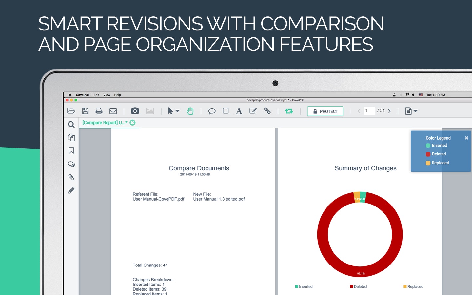The image size is (472, 295).
Task: Take snapshot with camera icon
Action: click(x=135, y=111)
